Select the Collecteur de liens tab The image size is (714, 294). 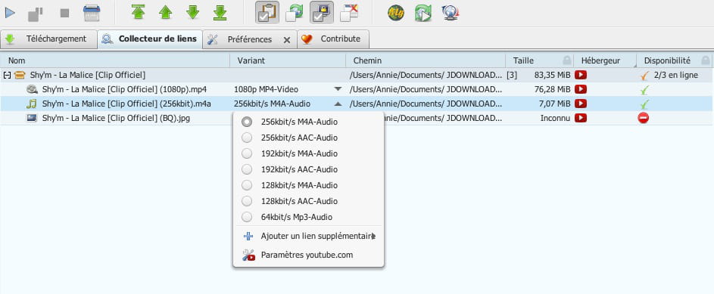coord(150,39)
